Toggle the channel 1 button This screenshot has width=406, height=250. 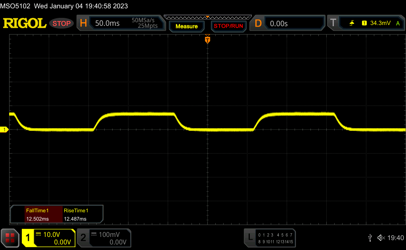point(28,238)
